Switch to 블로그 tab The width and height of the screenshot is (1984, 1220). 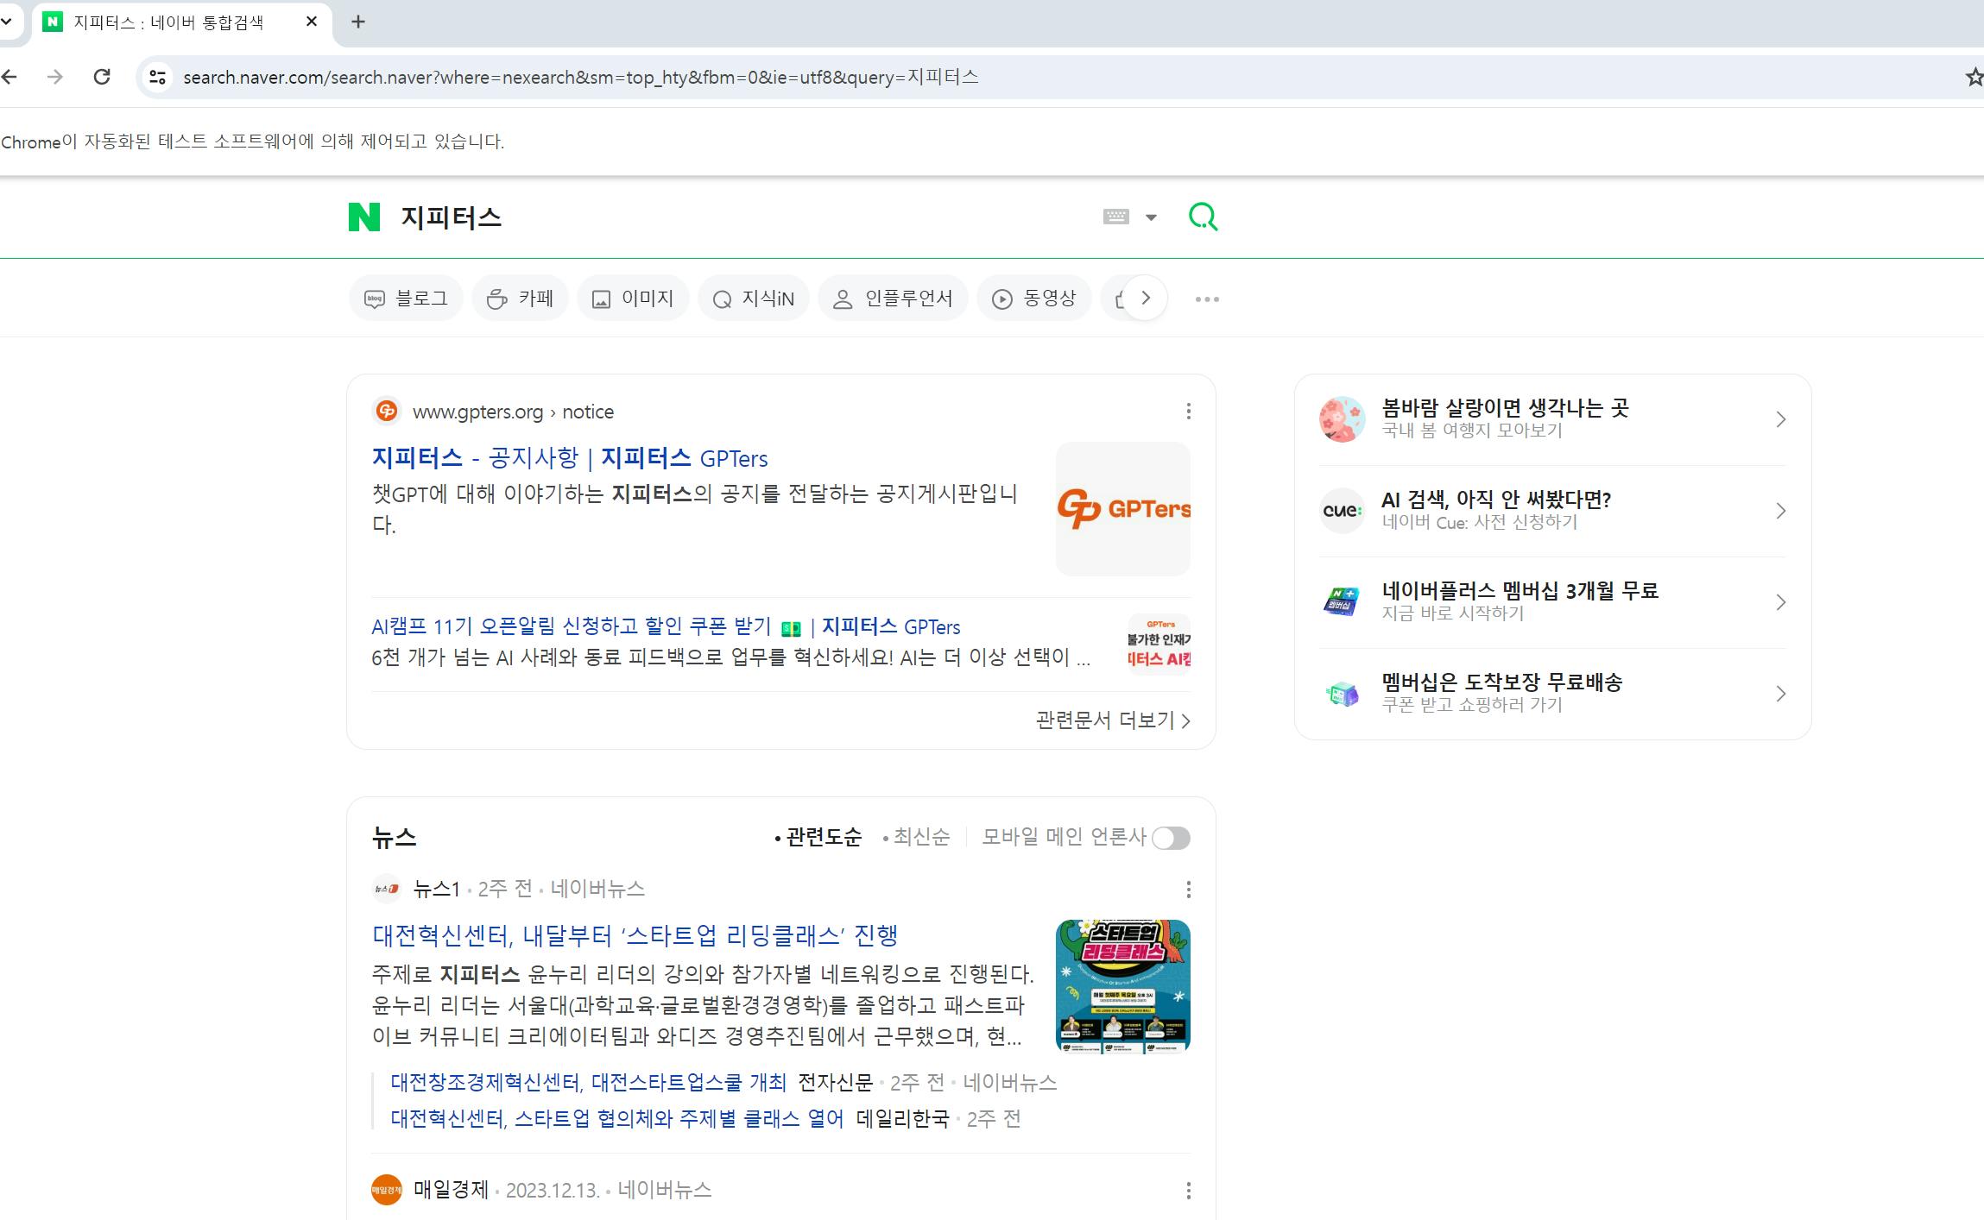[406, 299]
